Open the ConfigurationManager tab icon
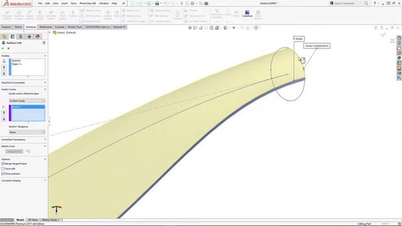The image size is (402, 226). pos(21,36)
